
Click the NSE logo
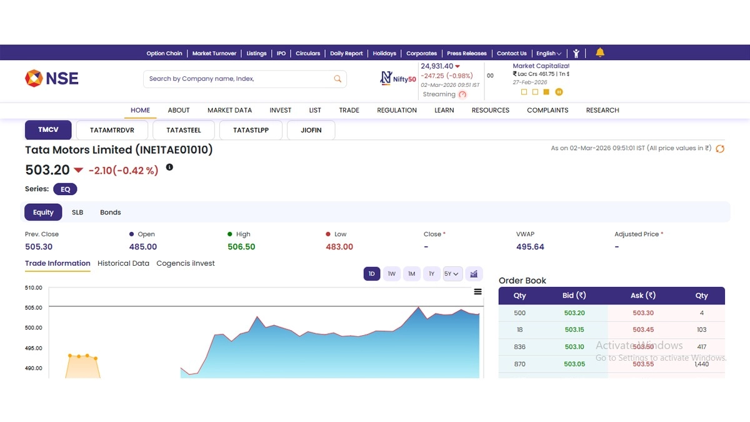coord(52,78)
